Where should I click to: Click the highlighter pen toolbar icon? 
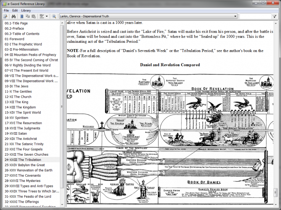[42, 16]
